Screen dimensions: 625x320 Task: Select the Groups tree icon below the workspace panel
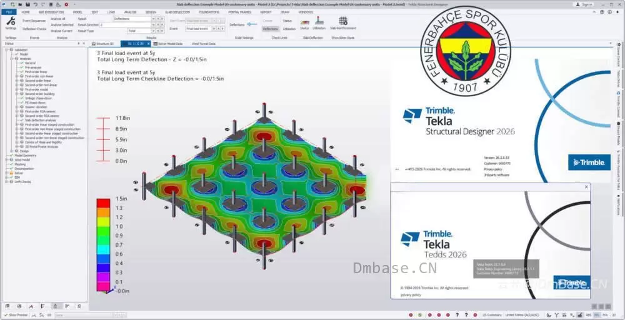19,306
